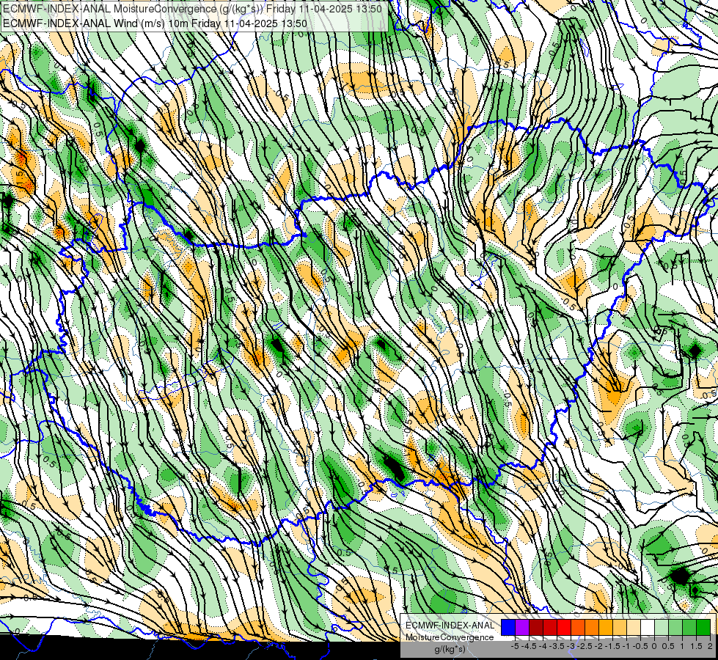Screen dimensions: 718x660
Task: Pick the light orange swatch between -1.5 and -1
Action: pyautogui.click(x=620, y=628)
